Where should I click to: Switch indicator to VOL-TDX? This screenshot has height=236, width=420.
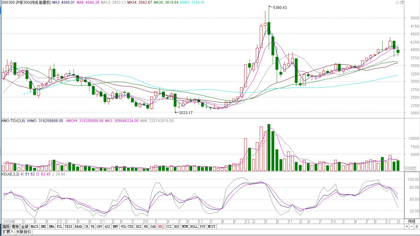coord(127,226)
